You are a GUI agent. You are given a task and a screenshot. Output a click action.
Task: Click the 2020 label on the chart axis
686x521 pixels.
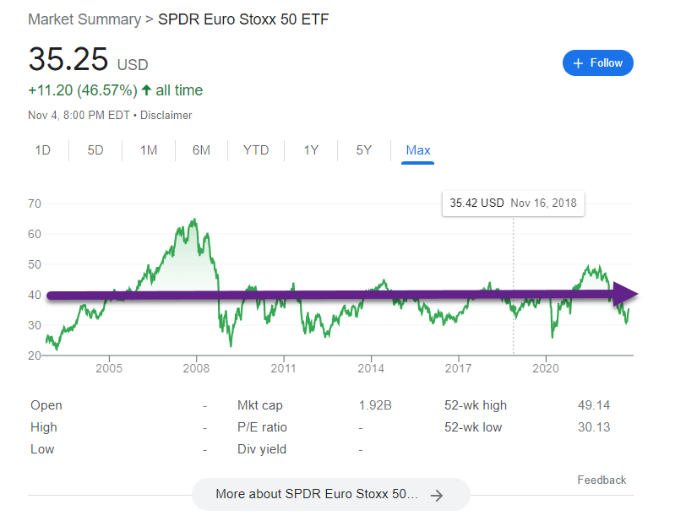pyautogui.click(x=546, y=368)
